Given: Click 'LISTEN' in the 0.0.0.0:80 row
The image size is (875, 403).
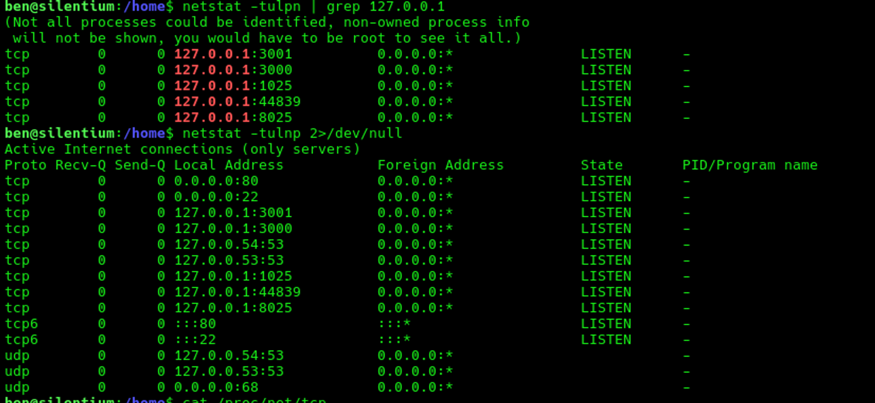Looking at the screenshot, I should [606, 181].
